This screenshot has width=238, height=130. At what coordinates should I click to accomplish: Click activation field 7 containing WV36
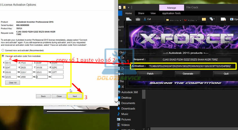pos(42,67)
